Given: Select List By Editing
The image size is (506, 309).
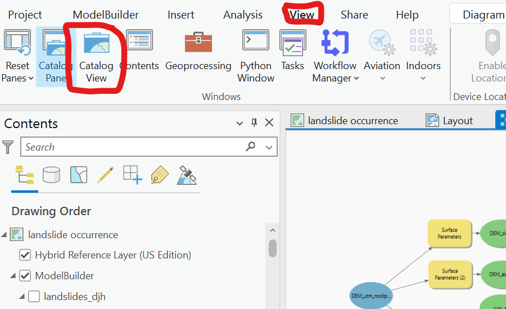Looking at the screenshot, I should [106, 175].
